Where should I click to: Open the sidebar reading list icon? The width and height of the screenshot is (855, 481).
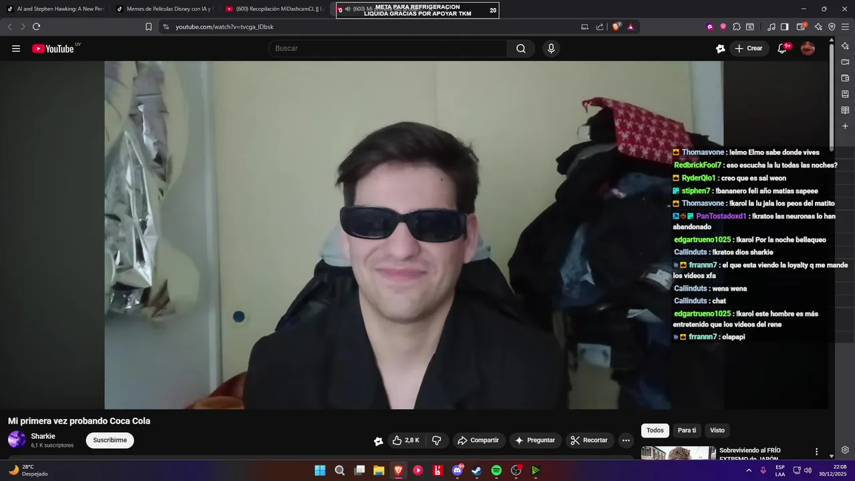click(x=845, y=110)
